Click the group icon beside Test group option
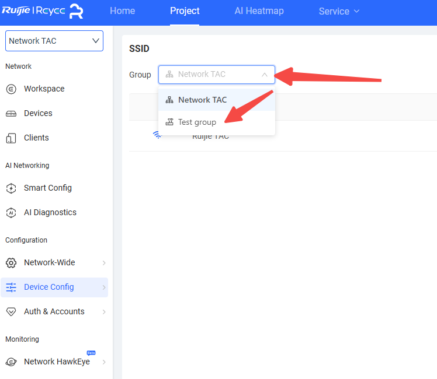The width and height of the screenshot is (437, 379). pyautogui.click(x=169, y=122)
